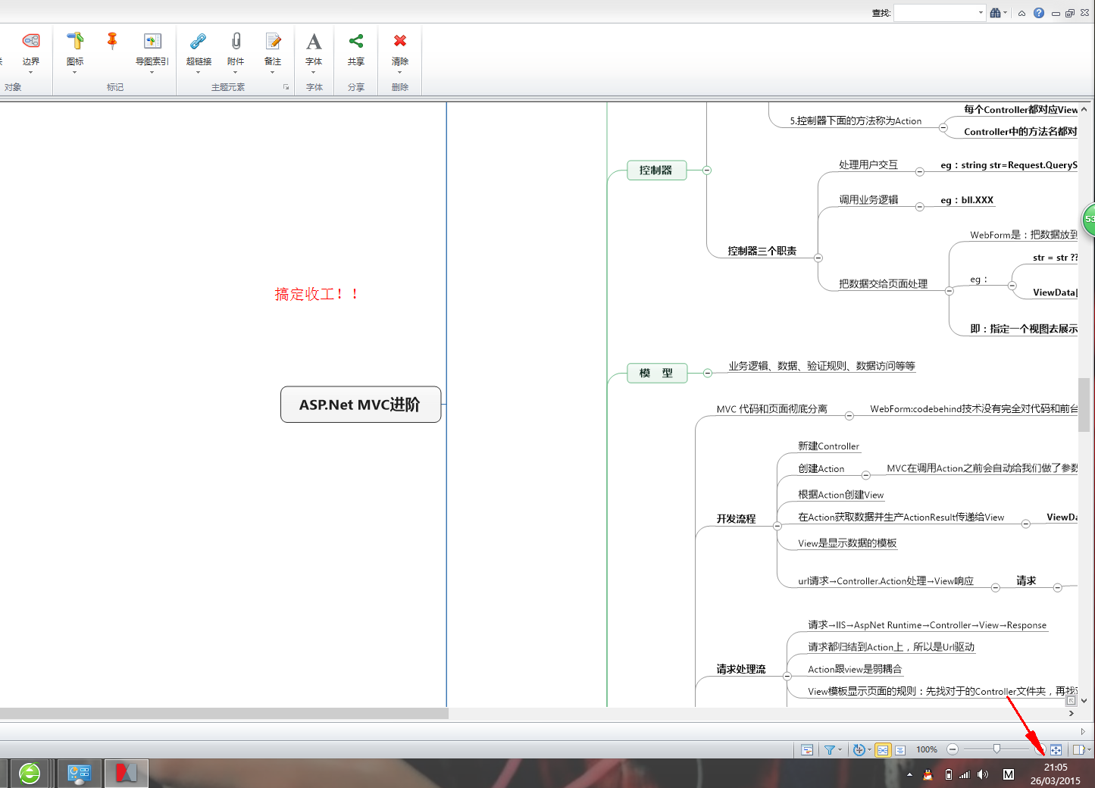Click the fit map to window icon
The width and height of the screenshot is (1095, 788).
coord(1056,749)
